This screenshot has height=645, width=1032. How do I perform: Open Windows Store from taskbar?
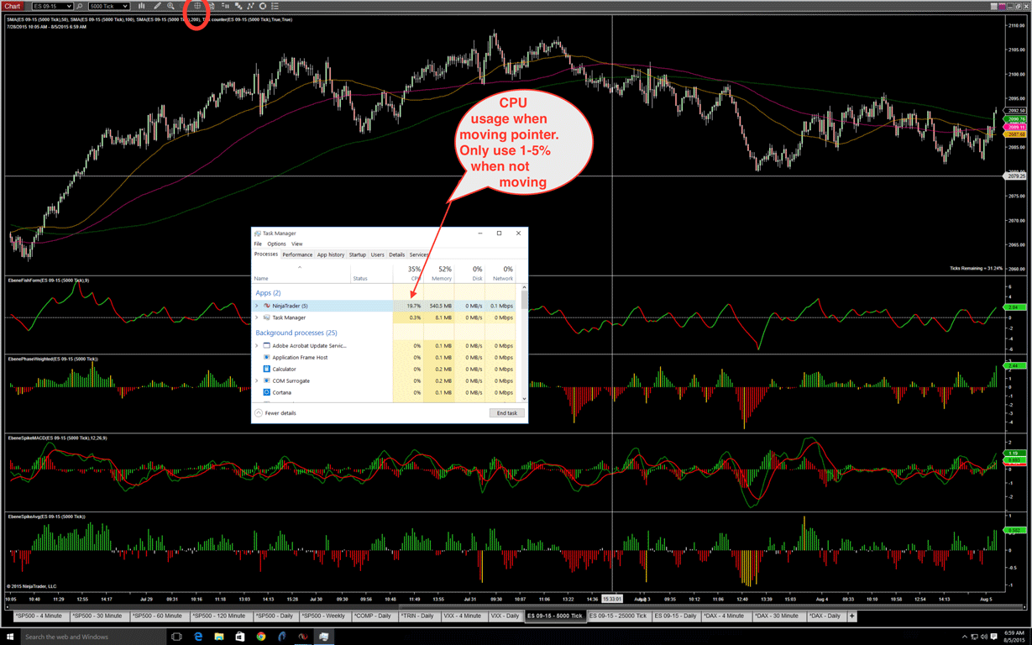click(x=240, y=637)
